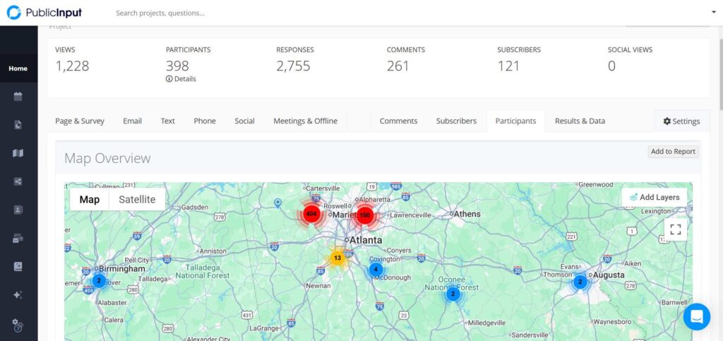This screenshot has width=723, height=341.
Task: Switch to the Results & Data tab
Action: [x=580, y=121]
